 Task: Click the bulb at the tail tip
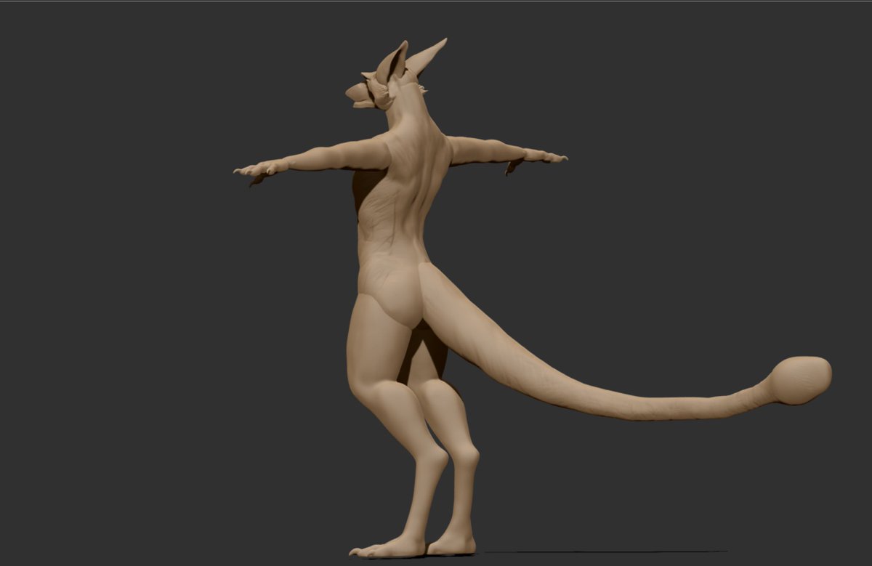pos(800,380)
